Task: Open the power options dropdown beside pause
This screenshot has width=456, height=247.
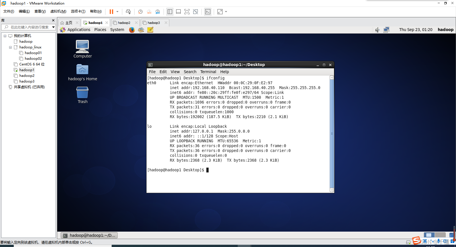Action: click(117, 12)
